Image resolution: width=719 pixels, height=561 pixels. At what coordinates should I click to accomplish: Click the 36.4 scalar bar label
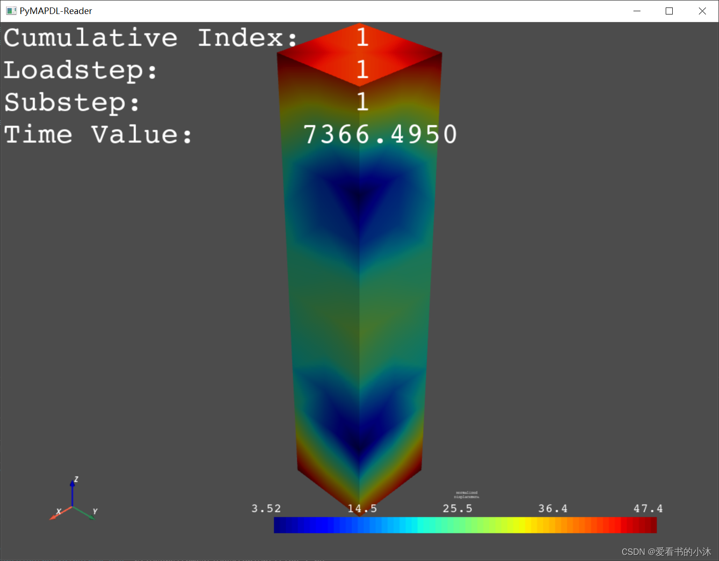(553, 508)
